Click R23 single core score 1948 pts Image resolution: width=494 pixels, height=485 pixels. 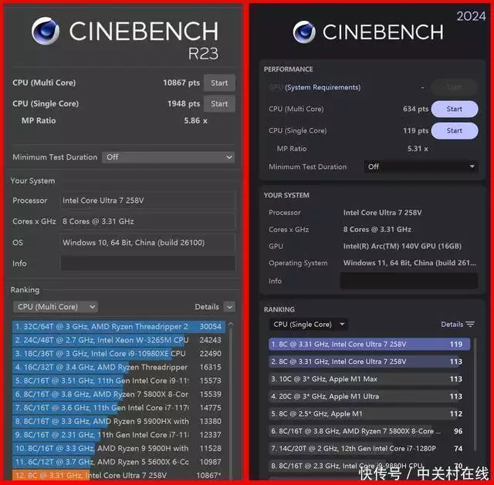(x=184, y=103)
